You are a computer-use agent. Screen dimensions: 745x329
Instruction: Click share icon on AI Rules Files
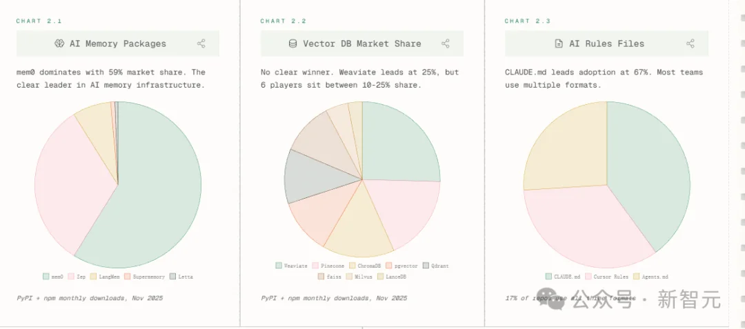690,43
